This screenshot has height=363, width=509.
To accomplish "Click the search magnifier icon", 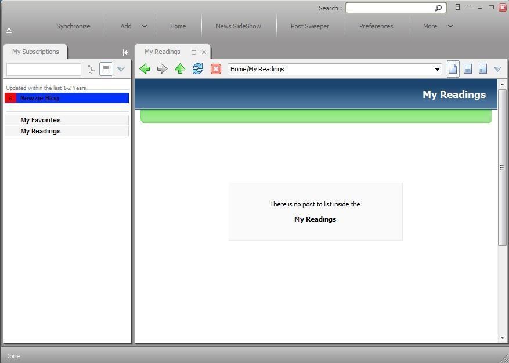I will point(438,8).
